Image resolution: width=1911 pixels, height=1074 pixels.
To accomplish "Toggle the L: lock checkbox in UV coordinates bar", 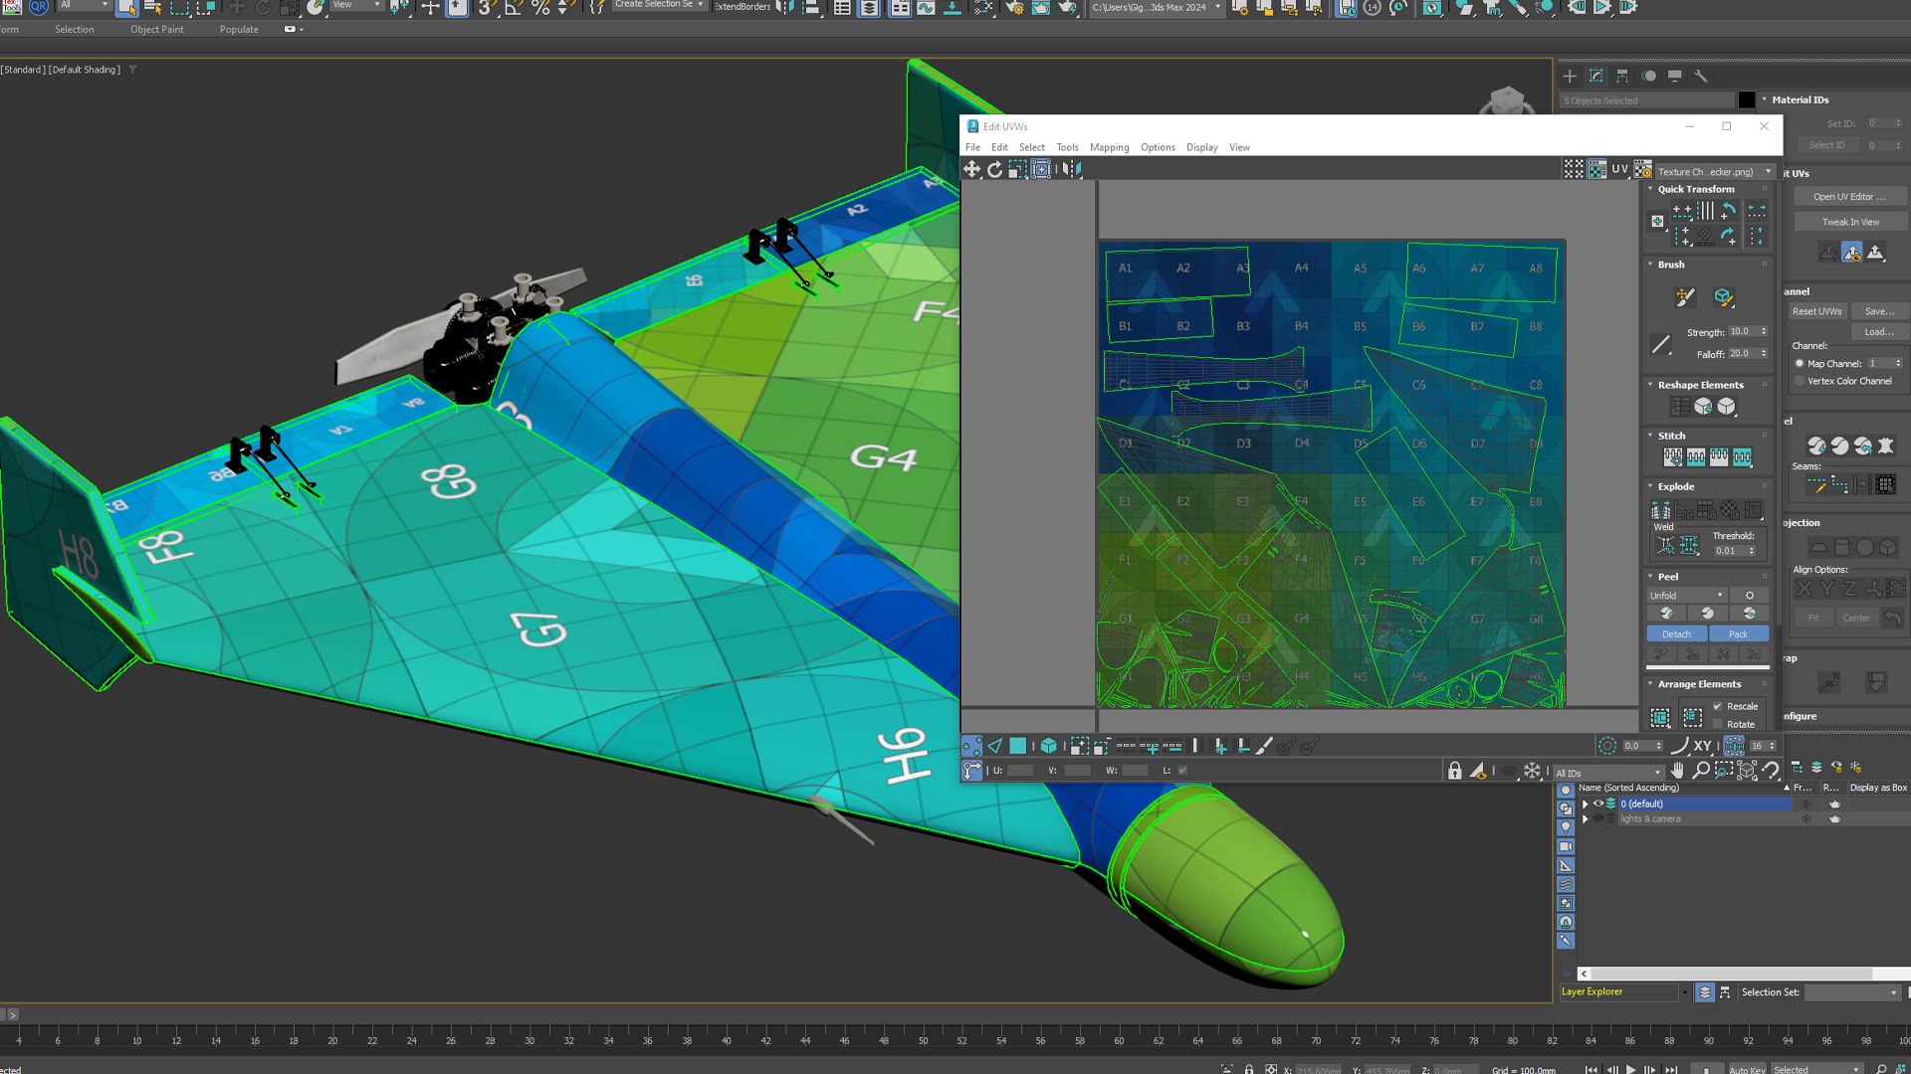I will (1182, 771).
